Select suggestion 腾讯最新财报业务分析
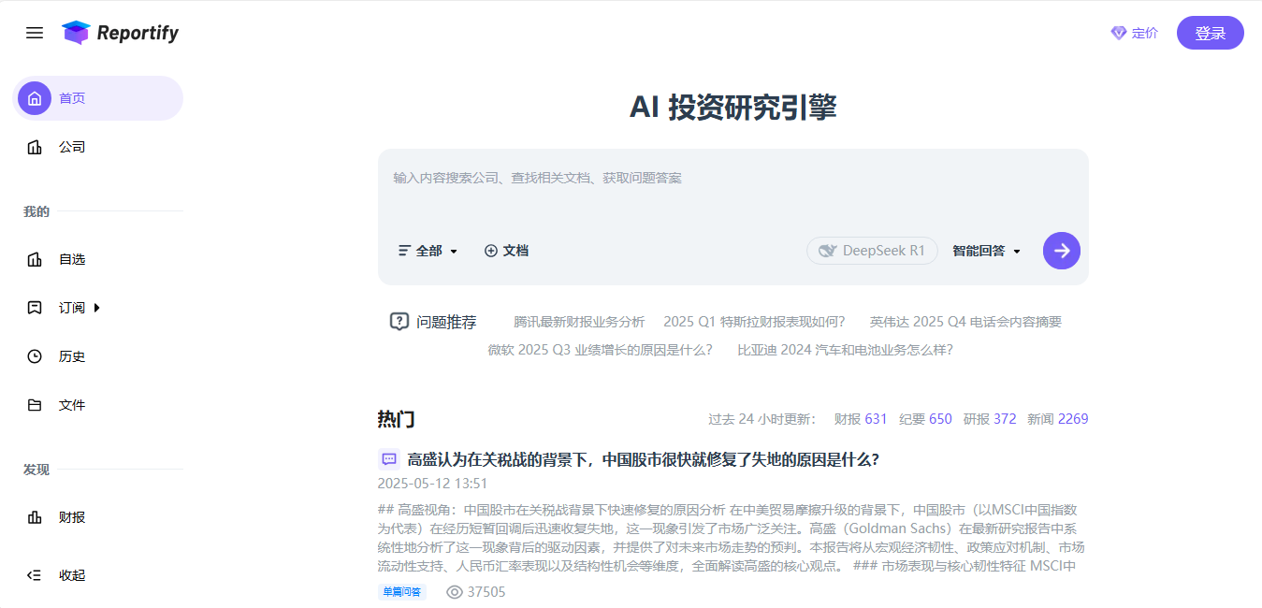Viewport: 1262px width, 608px height. click(x=579, y=322)
